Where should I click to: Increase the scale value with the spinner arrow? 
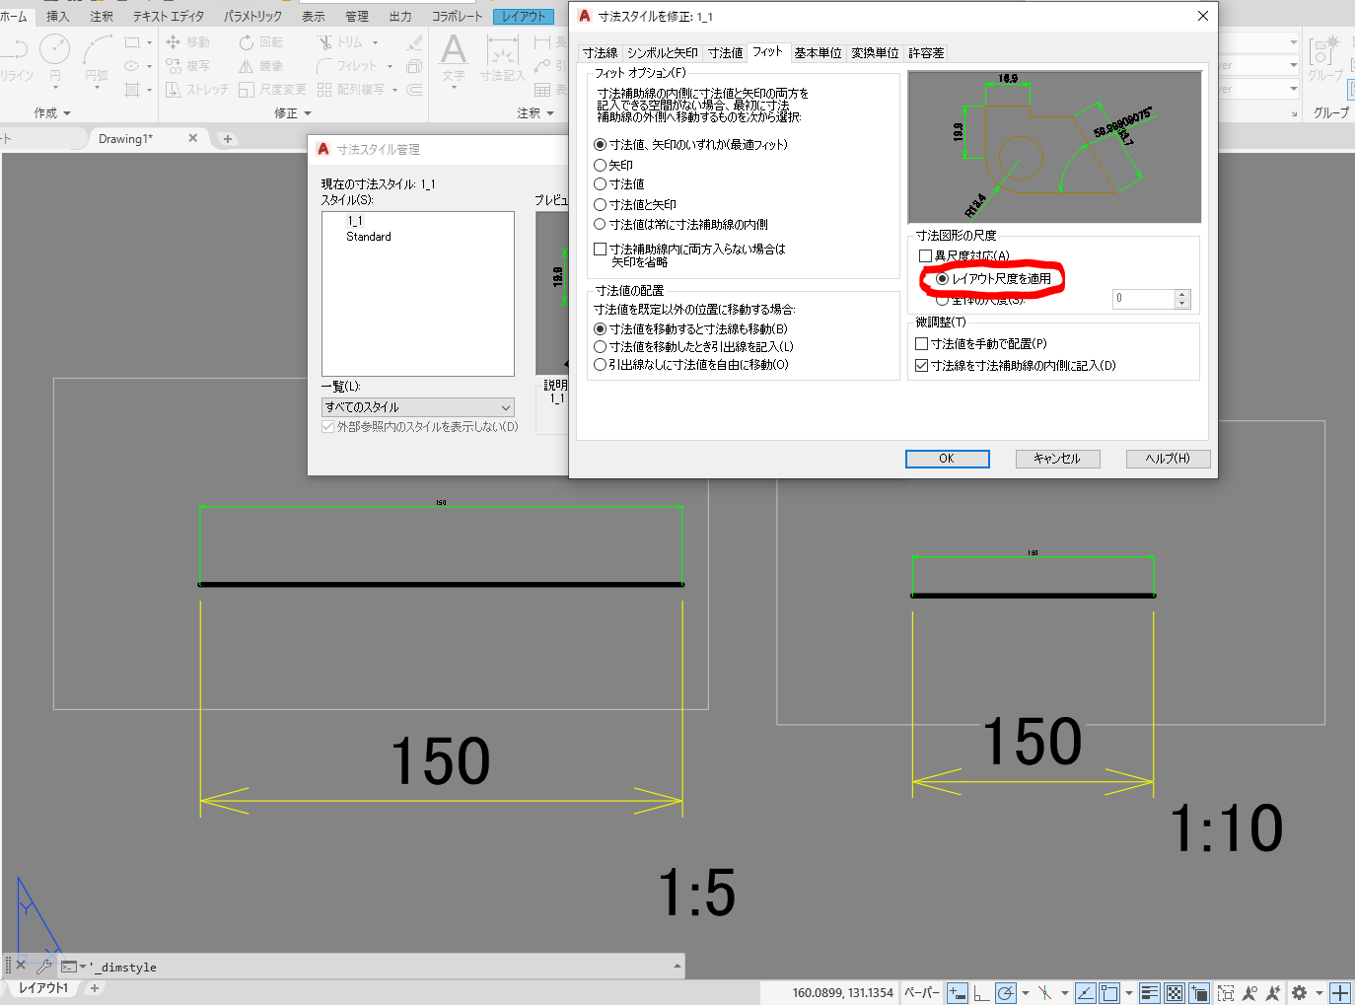pos(1181,294)
